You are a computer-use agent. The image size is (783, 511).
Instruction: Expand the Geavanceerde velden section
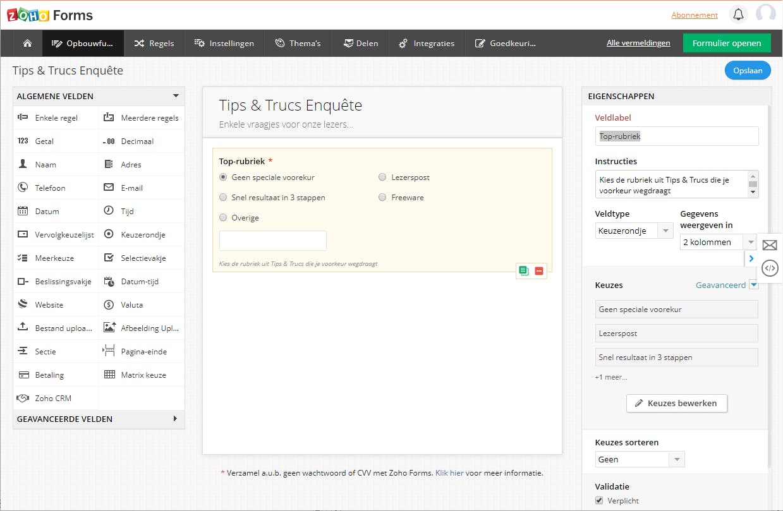(x=176, y=419)
